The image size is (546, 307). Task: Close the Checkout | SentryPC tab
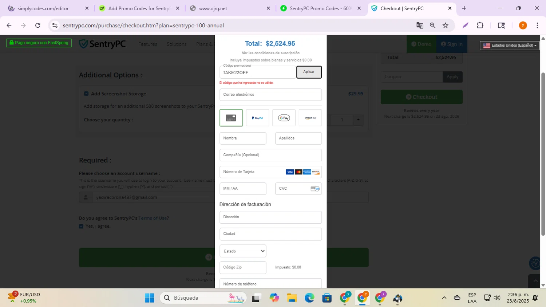450,8
